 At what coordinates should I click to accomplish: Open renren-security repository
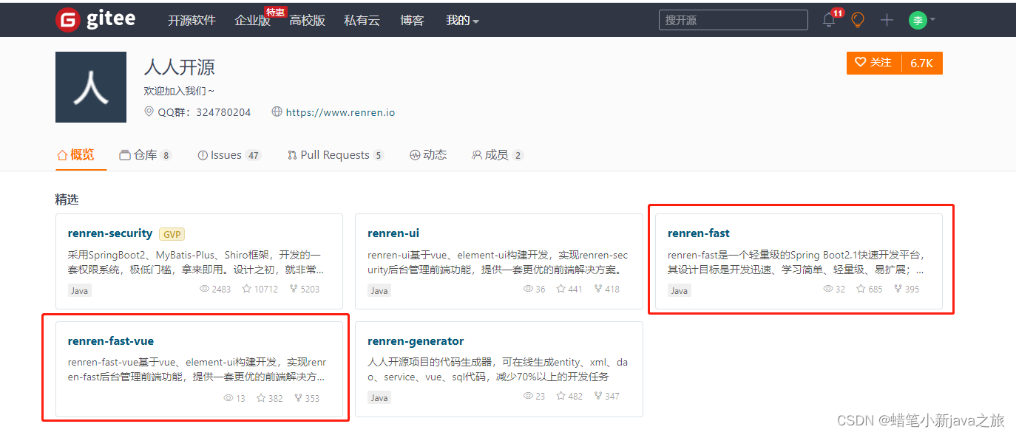click(109, 233)
